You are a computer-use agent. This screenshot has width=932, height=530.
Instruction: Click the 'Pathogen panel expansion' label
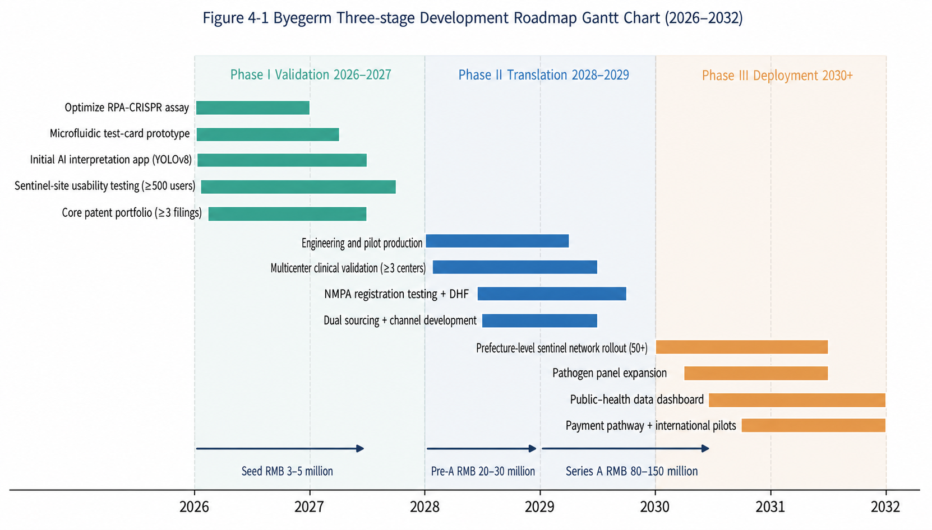point(610,373)
